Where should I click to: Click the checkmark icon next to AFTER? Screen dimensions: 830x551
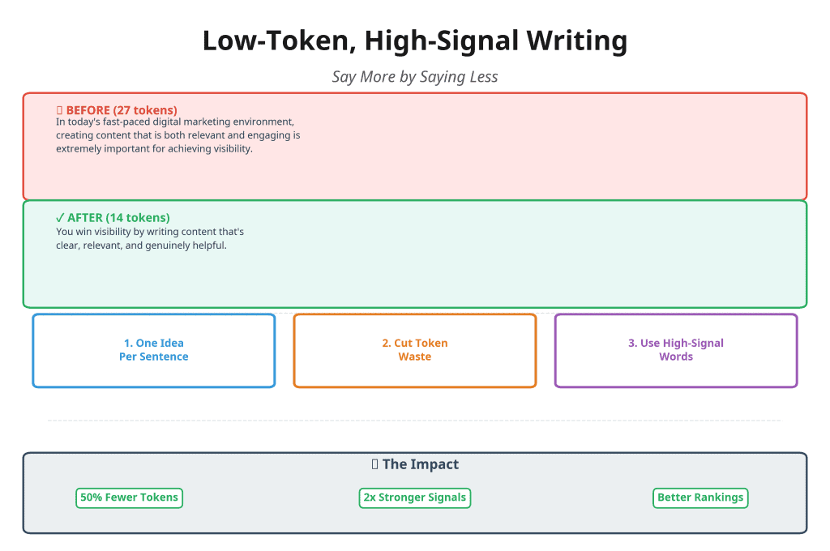pos(60,218)
